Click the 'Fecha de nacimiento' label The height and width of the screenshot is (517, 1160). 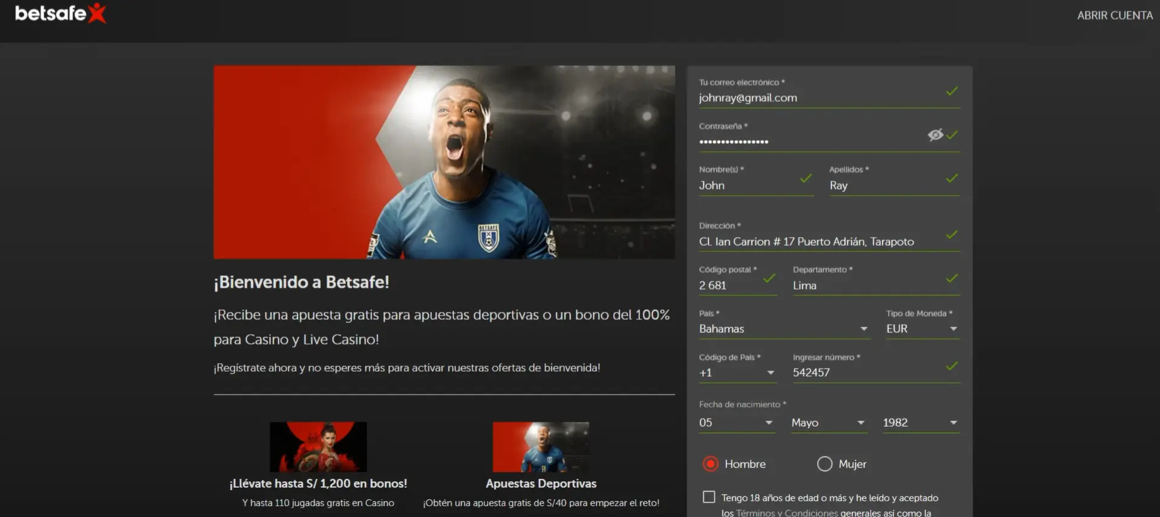pos(743,405)
